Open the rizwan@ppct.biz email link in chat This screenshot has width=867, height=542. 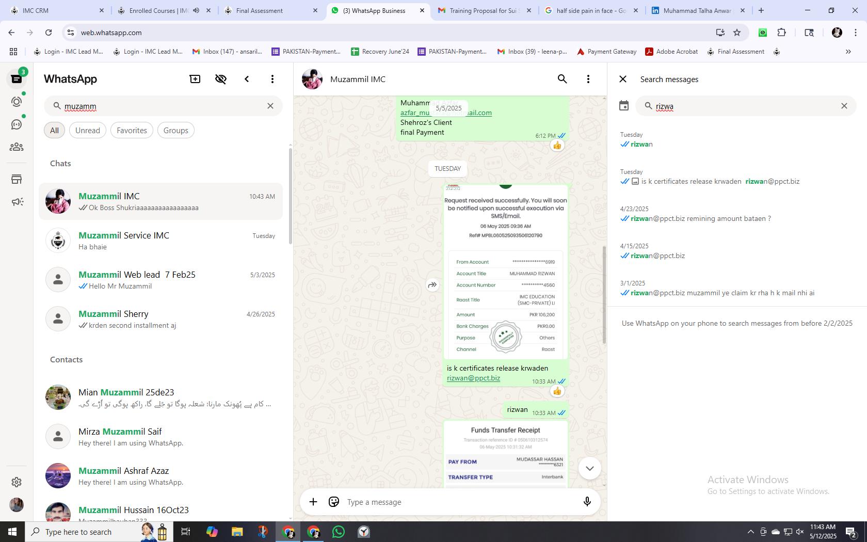pos(473,378)
